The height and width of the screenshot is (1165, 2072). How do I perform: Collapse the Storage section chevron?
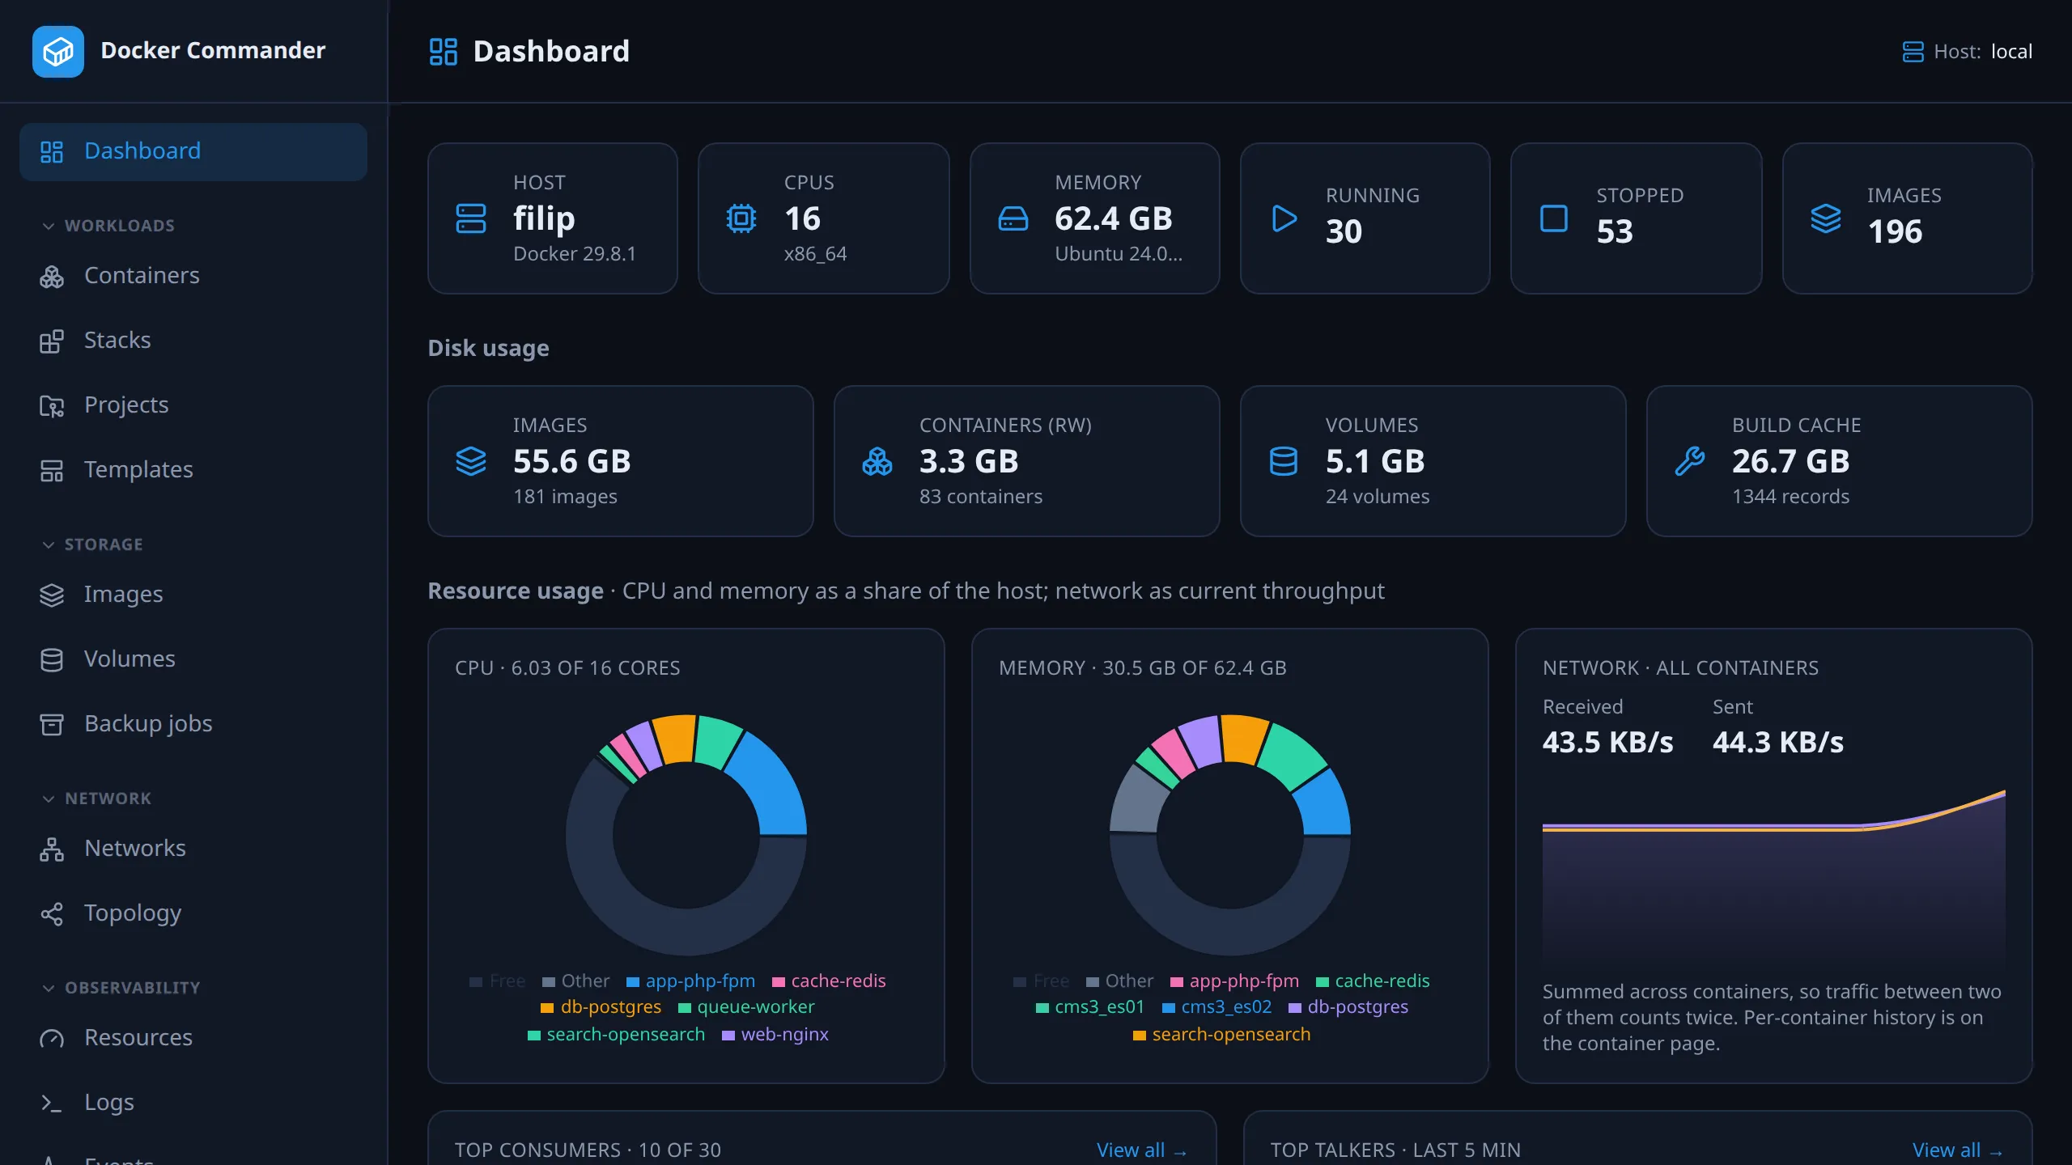pyautogui.click(x=49, y=544)
